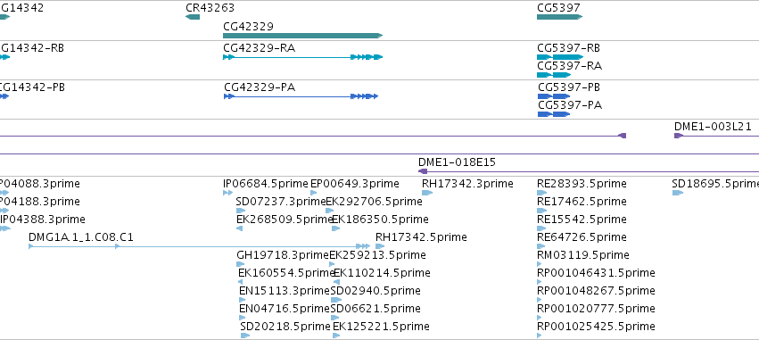759x340 pixels.
Task: Click the SD20218.5prime EST arrow
Action: (x=245, y=336)
